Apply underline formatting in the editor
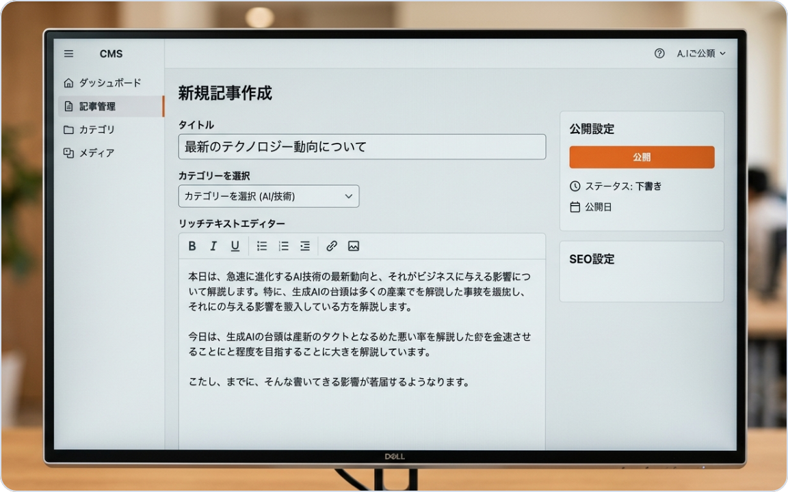The image size is (788, 492). coord(235,246)
